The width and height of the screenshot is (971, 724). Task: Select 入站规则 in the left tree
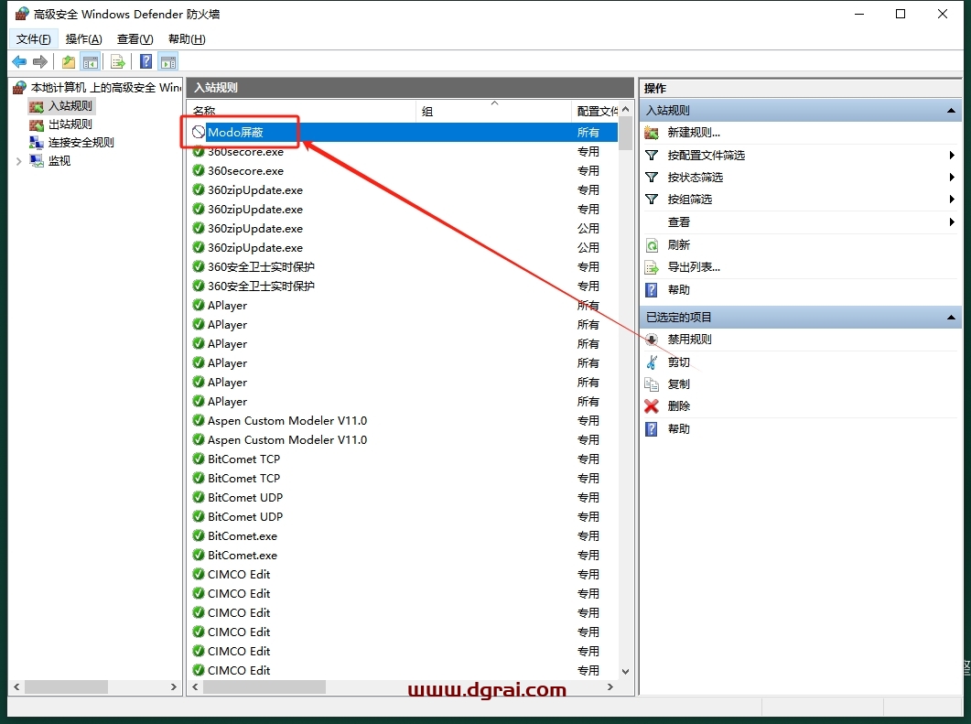(x=70, y=106)
